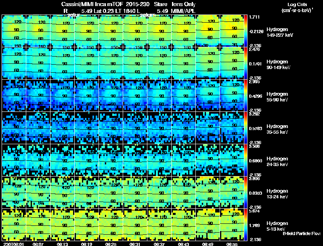Click the '1.711' colorbar maximum value
Image resolution: width=323 pixels, height=246 pixels.
click(x=254, y=17)
